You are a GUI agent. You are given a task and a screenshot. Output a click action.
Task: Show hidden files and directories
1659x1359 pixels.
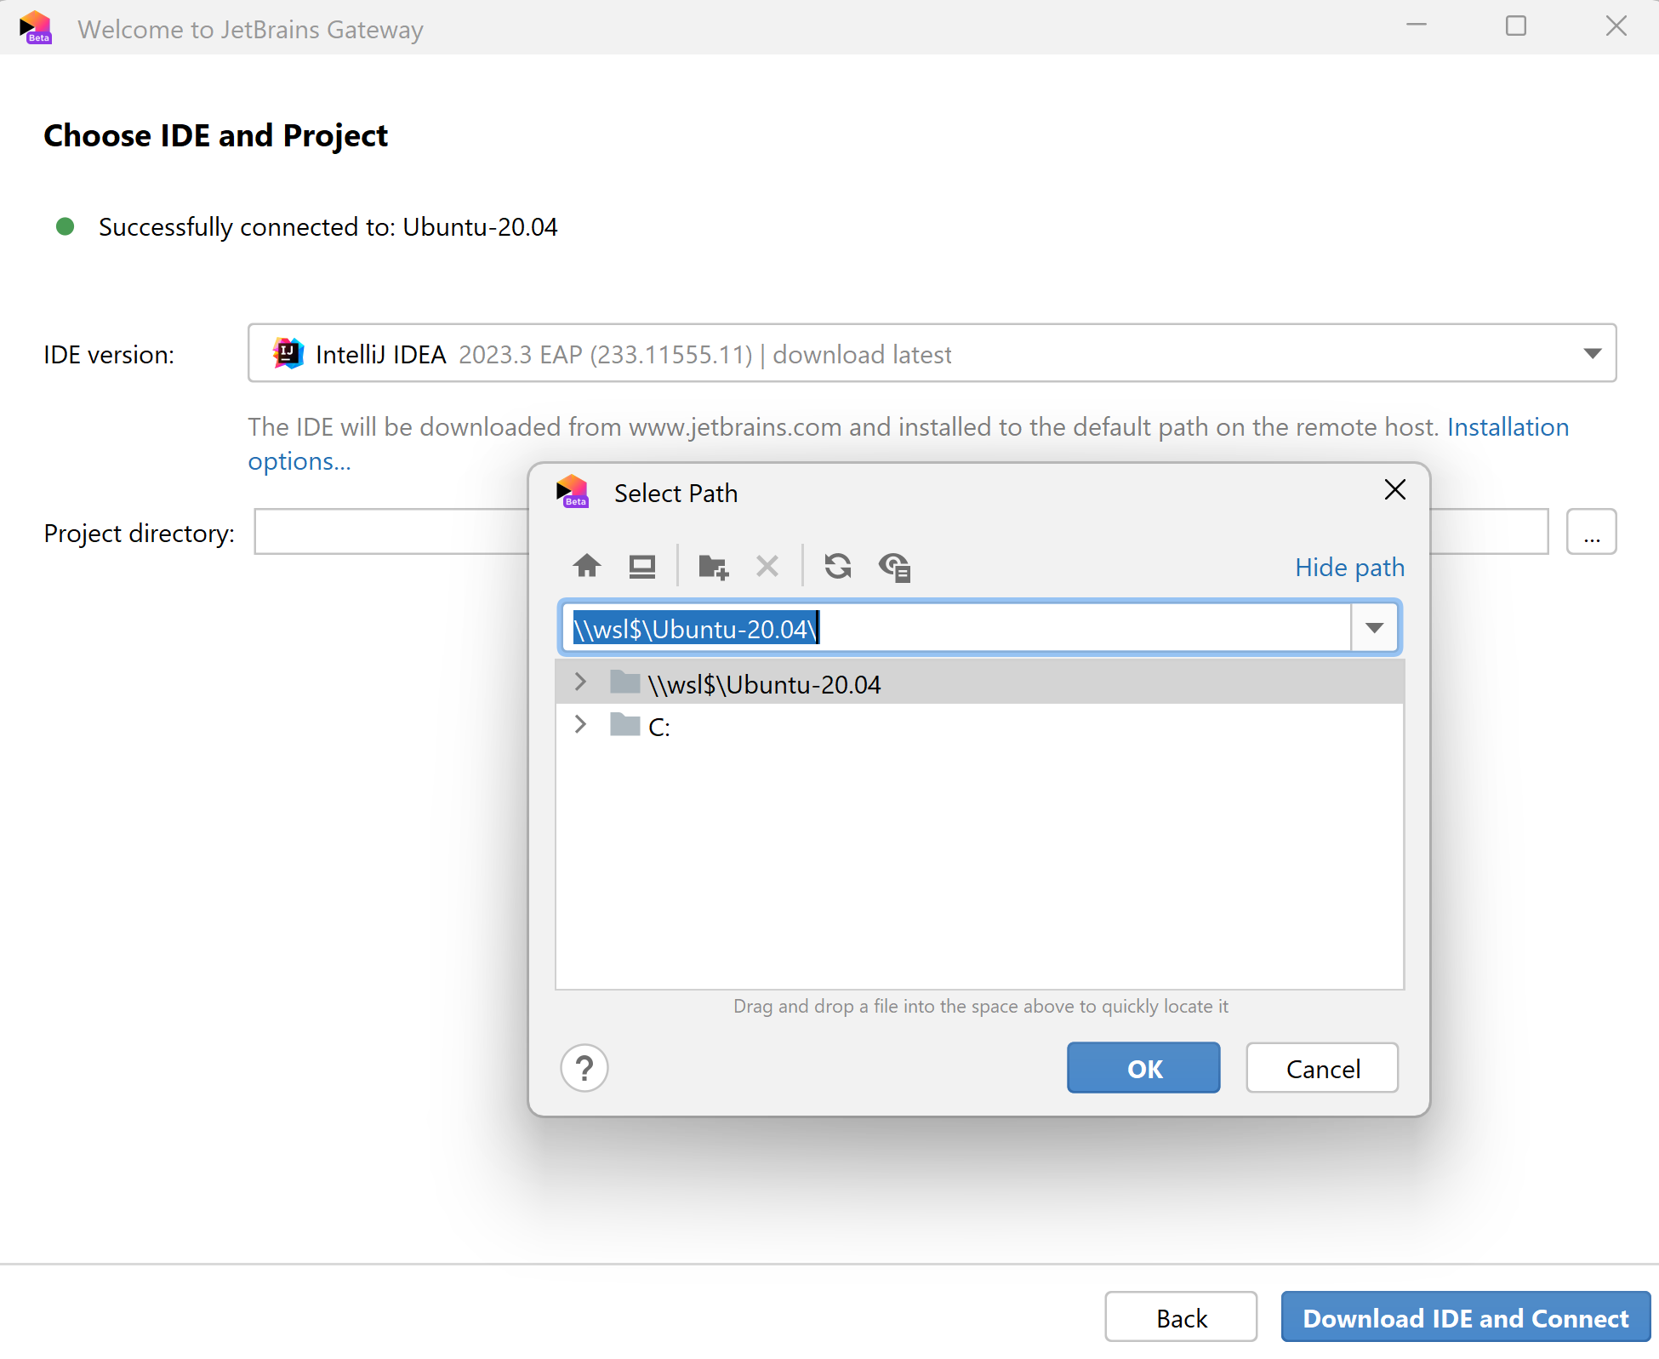pos(894,566)
